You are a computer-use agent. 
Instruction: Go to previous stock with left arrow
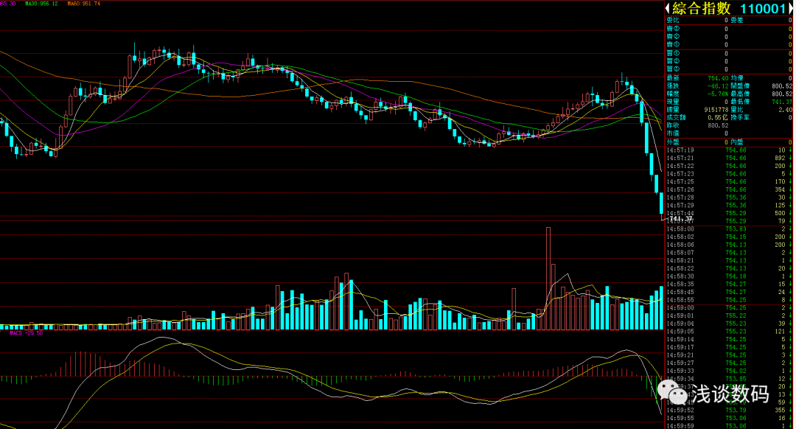[668, 9]
